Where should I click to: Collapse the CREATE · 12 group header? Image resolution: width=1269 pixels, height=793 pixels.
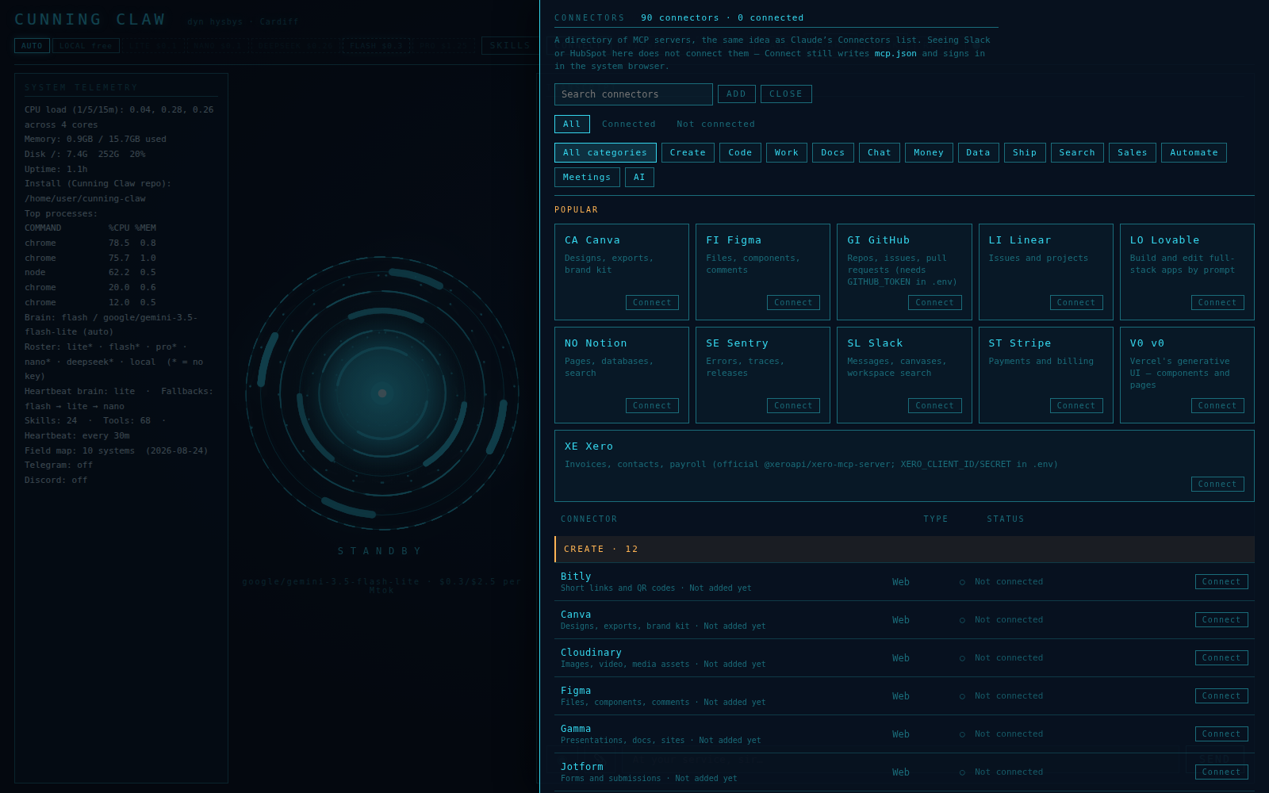pos(904,550)
